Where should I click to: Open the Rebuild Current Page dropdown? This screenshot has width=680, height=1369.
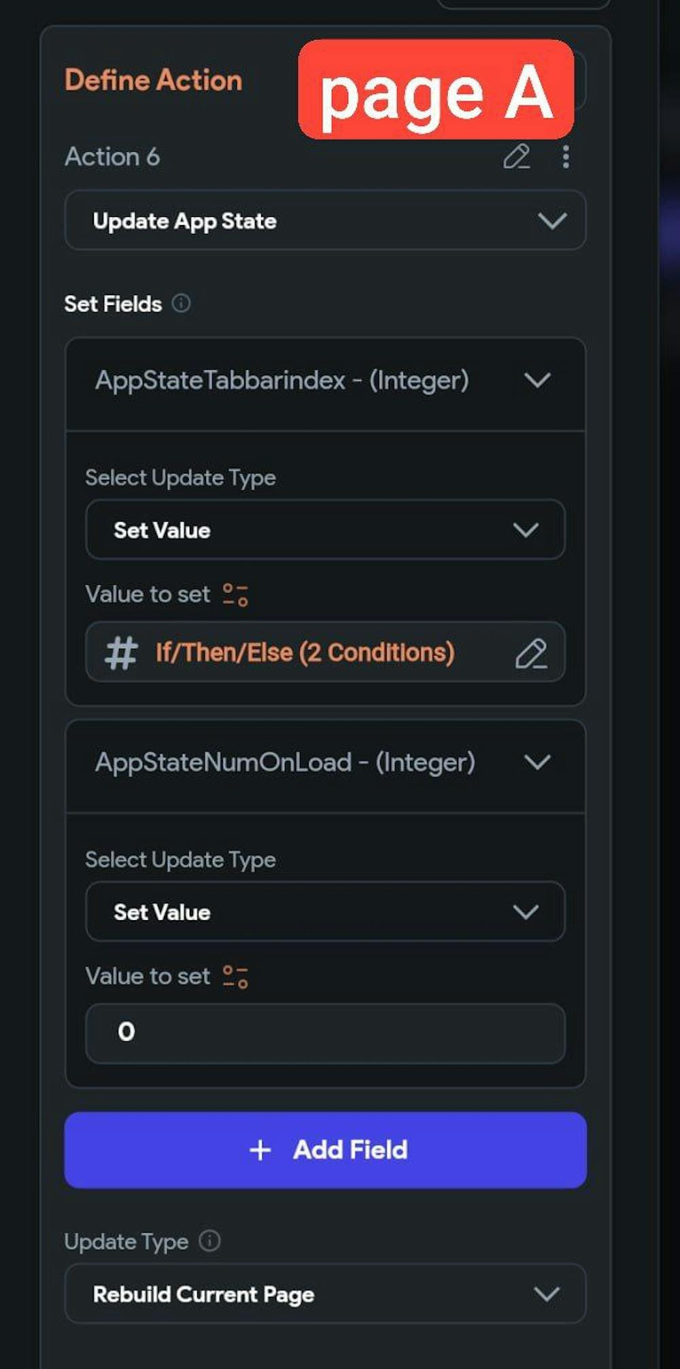325,1294
